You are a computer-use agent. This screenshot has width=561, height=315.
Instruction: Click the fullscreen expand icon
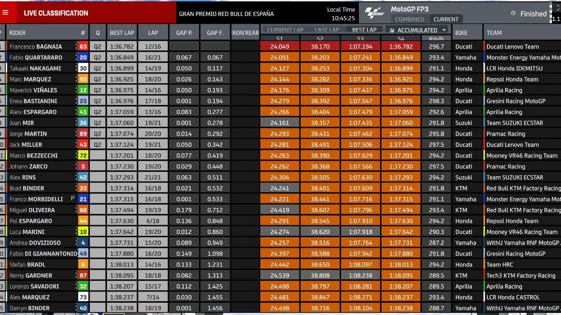click(557, 7)
